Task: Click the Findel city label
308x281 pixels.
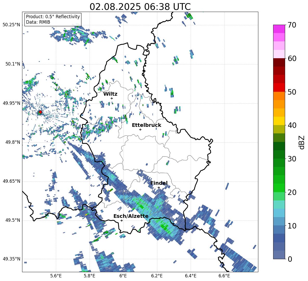Action: coord(159,183)
